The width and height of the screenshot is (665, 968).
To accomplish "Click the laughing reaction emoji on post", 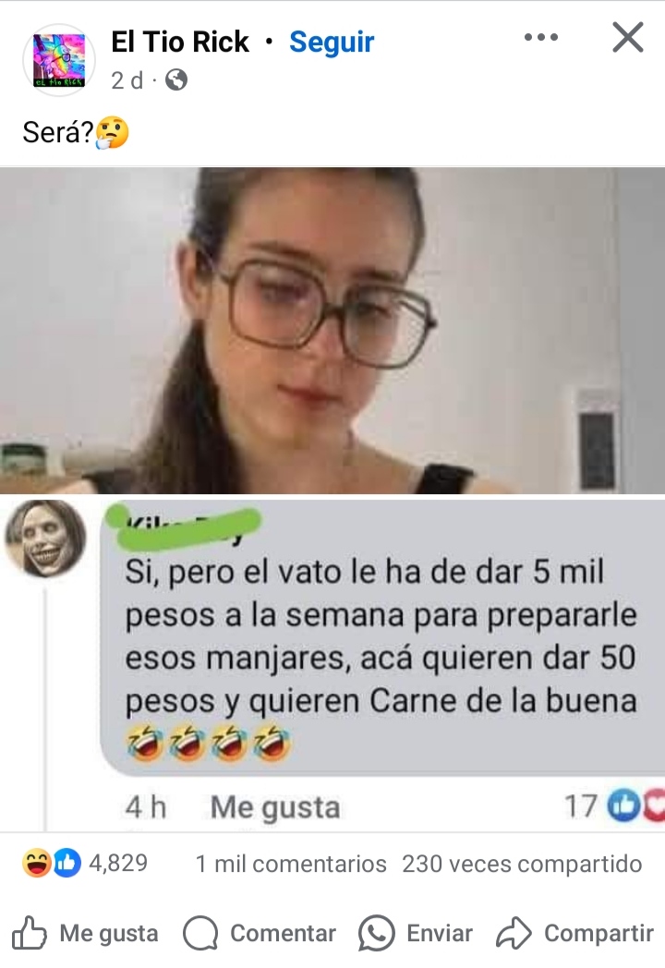I will (36, 863).
